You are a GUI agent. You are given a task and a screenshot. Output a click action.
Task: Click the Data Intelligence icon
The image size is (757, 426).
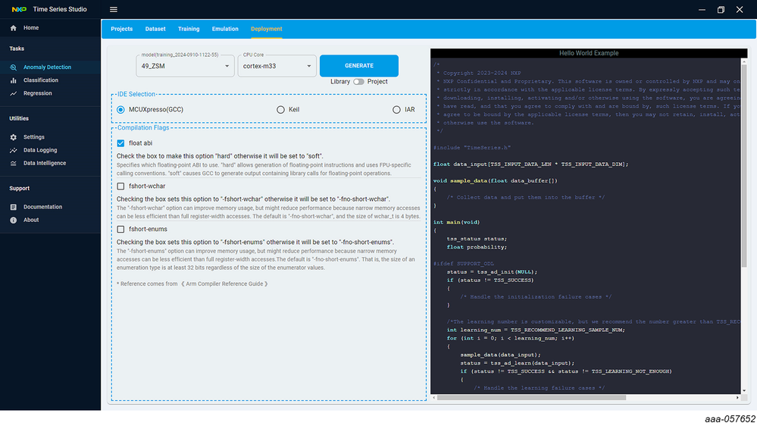pyautogui.click(x=13, y=164)
